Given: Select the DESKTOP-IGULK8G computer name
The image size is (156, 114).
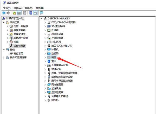Looking at the screenshot, I should pos(58,18).
